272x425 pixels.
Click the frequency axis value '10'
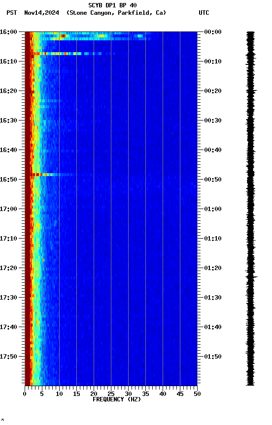59,394
